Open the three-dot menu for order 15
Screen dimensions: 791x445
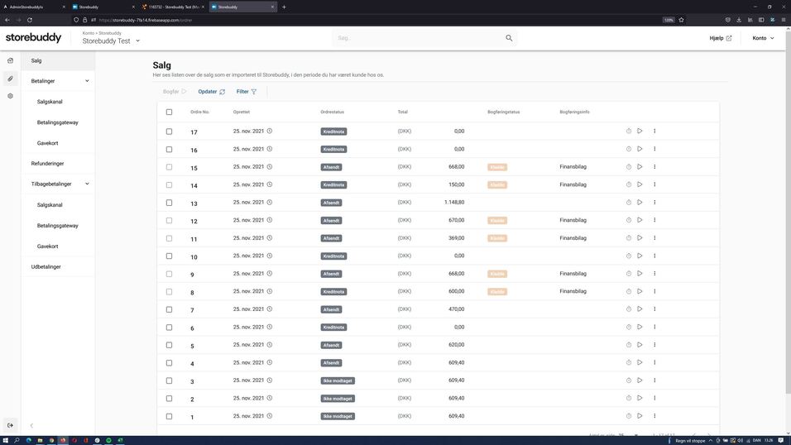tap(654, 167)
